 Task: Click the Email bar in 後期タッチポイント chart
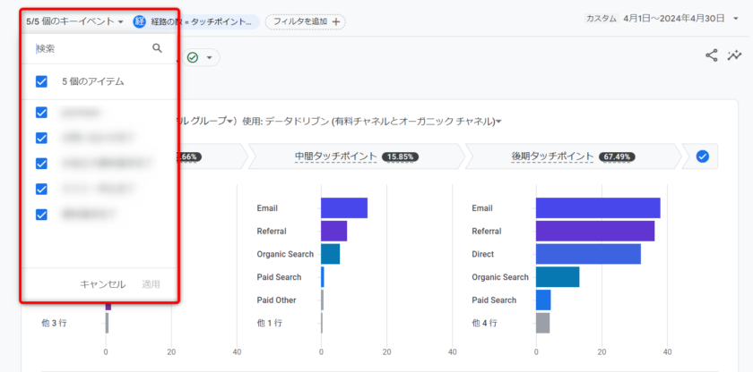[598, 207]
